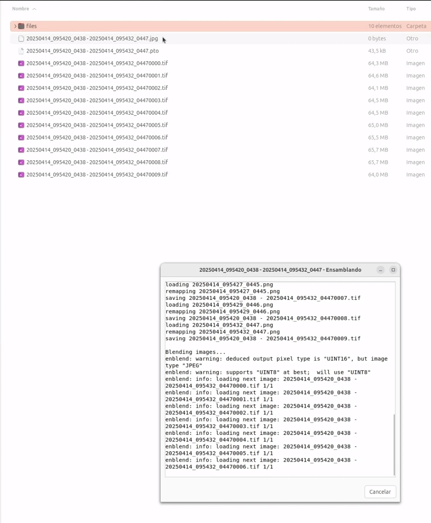The image size is (431, 523).
Task: Click image icon of 04470005.tif
Action: (x=21, y=125)
